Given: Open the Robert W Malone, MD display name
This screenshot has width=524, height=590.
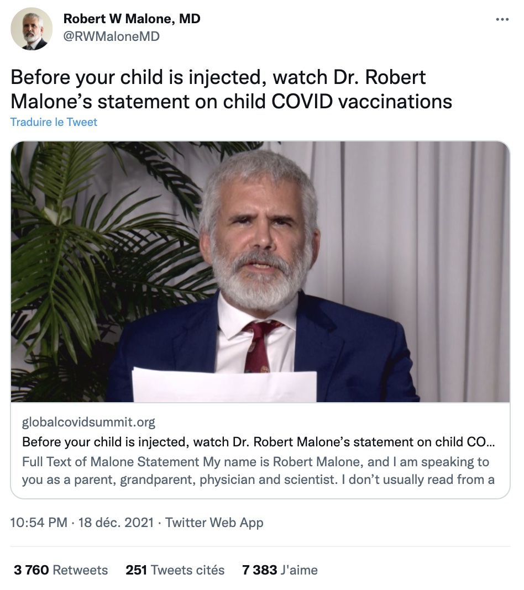Looking at the screenshot, I should pos(132,19).
